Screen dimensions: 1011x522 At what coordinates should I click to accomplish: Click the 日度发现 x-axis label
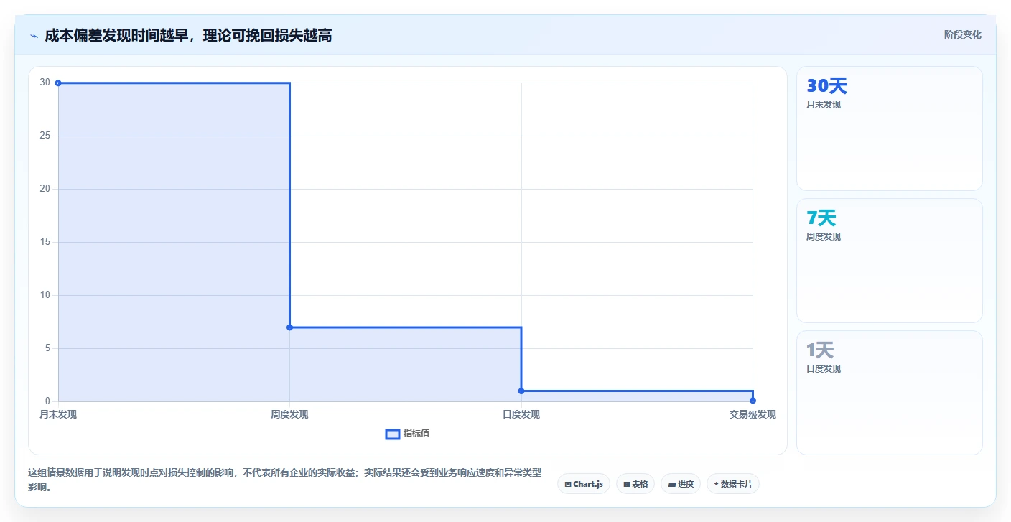521,414
